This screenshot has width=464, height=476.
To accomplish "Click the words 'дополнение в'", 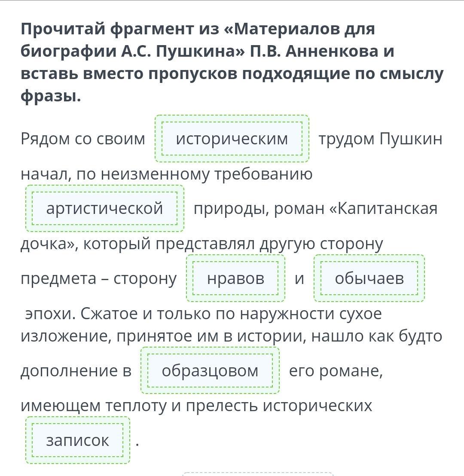I will click(x=76, y=371).
